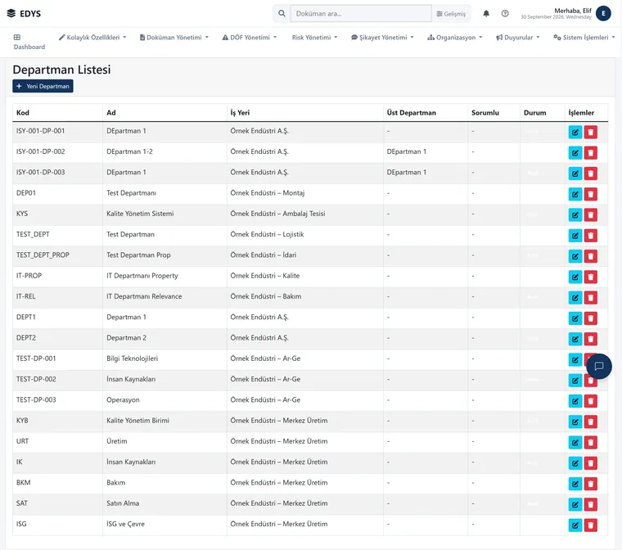Edit the IT-PROP department
This screenshot has height=550, width=622.
[575, 277]
